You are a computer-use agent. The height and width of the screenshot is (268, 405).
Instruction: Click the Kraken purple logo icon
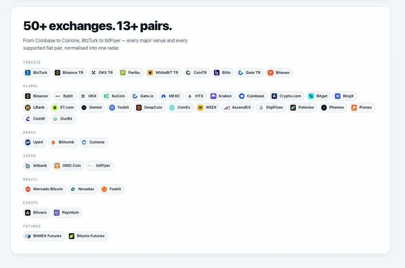[213, 96]
